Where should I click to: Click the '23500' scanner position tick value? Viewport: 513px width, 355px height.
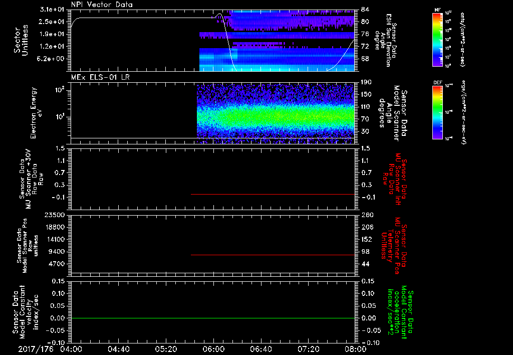pyautogui.click(x=55, y=215)
